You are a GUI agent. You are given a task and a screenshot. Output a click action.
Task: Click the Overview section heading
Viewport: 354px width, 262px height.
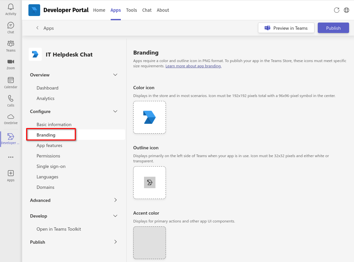40,75
